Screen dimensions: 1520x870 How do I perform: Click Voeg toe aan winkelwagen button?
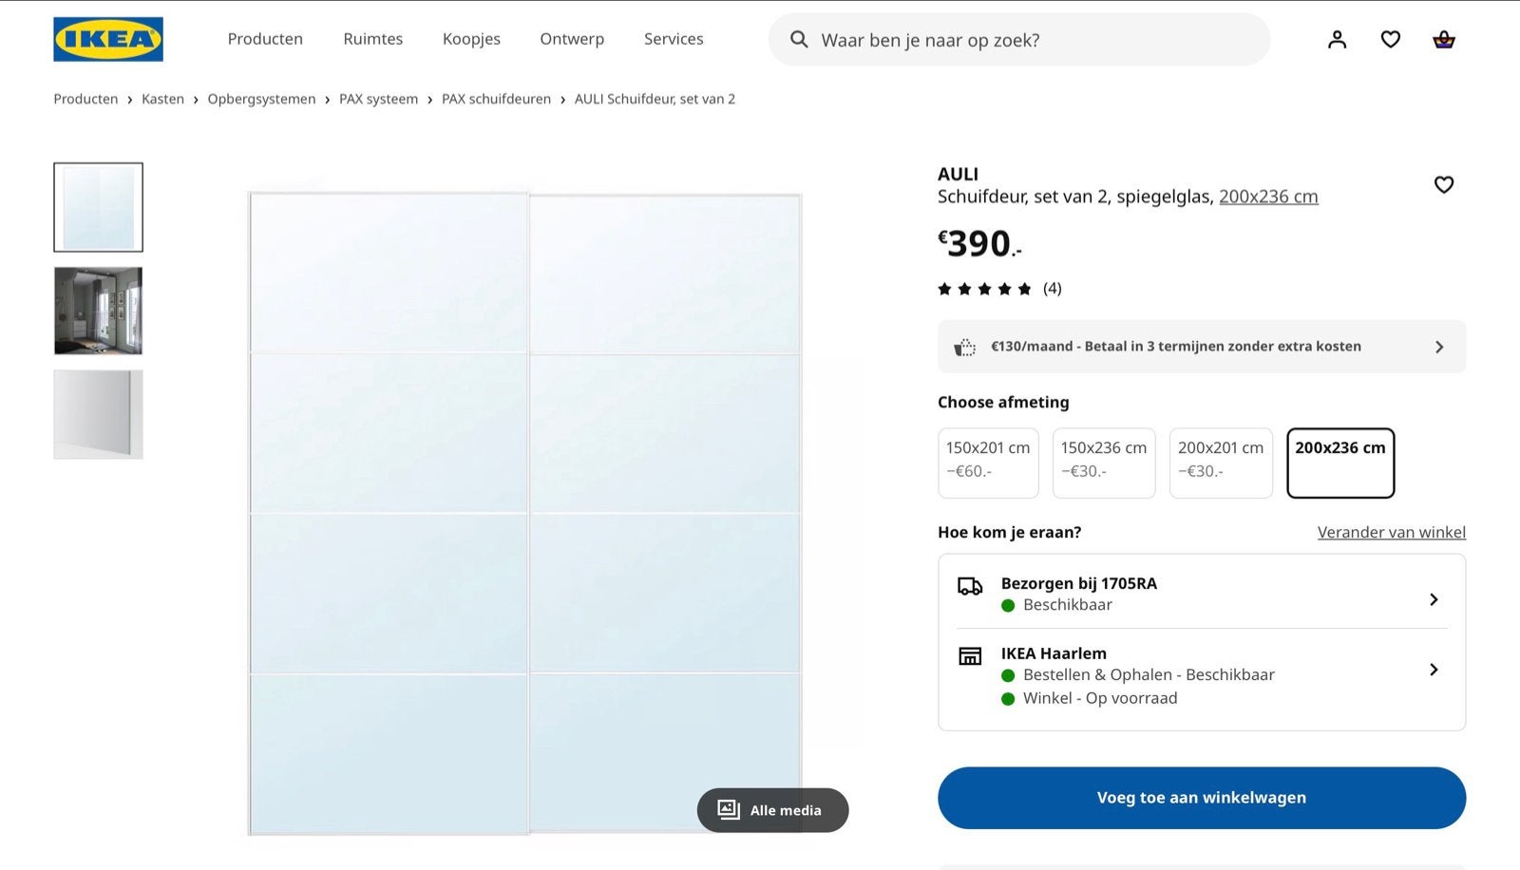click(1202, 798)
